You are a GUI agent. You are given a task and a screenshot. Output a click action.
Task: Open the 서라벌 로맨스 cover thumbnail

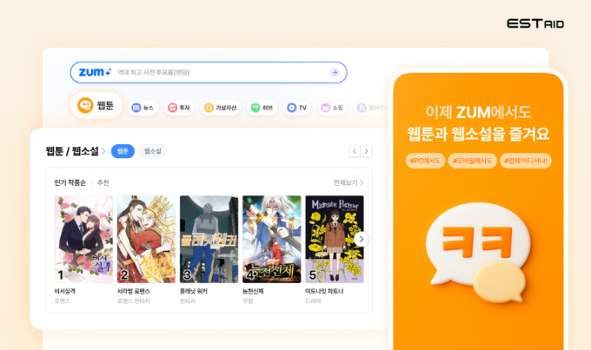click(x=146, y=239)
